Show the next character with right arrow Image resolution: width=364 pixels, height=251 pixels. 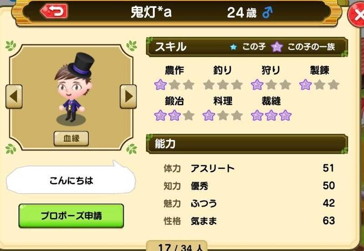(x=128, y=97)
